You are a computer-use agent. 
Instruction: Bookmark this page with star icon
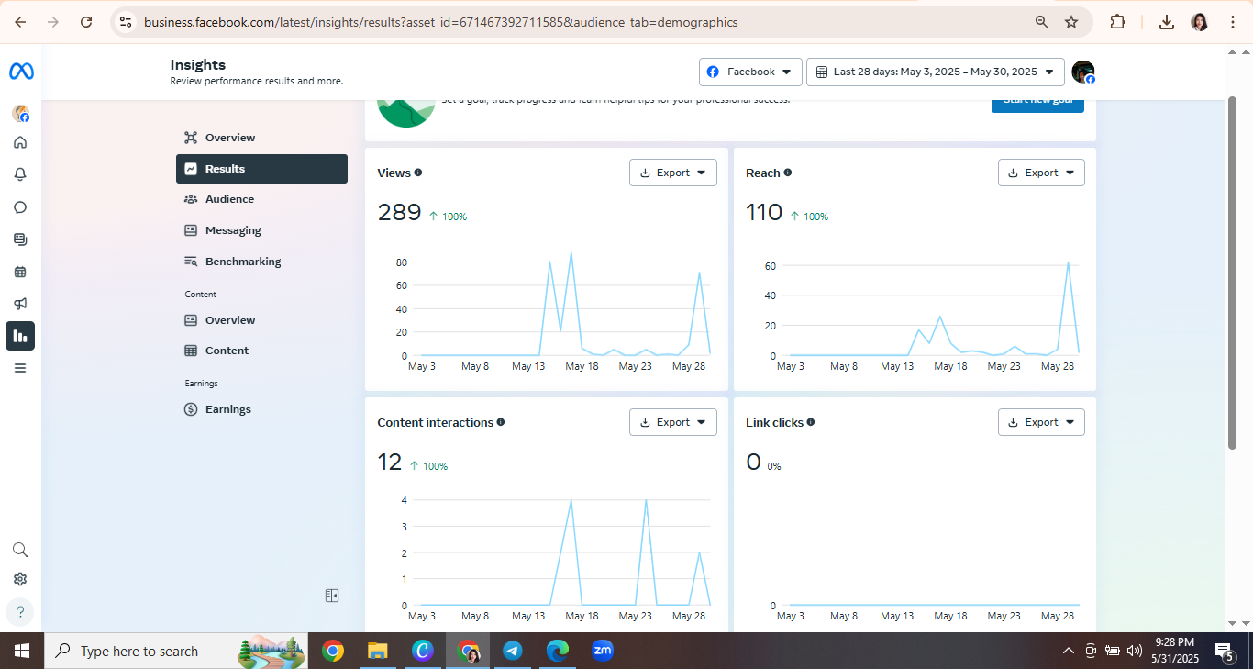(x=1071, y=22)
